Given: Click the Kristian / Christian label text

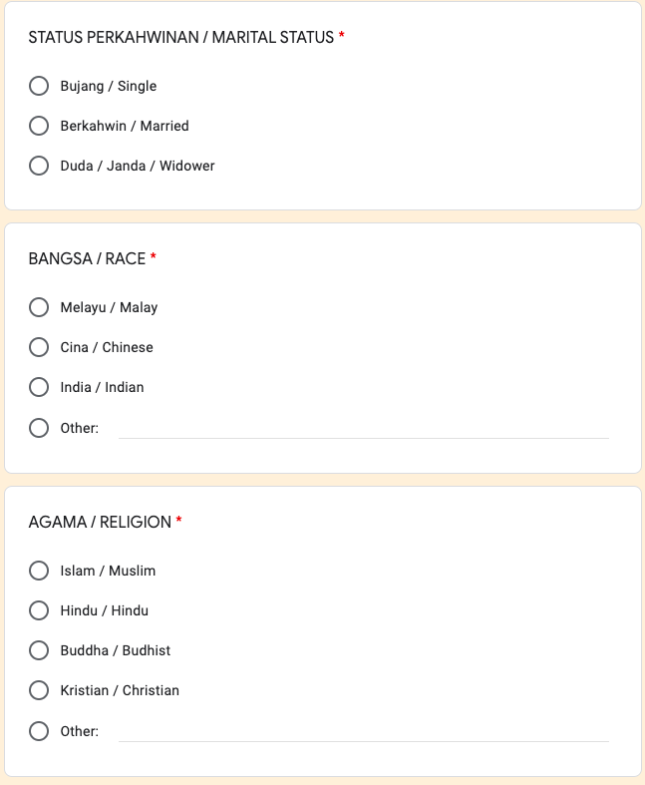Looking at the screenshot, I should point(120,690).
